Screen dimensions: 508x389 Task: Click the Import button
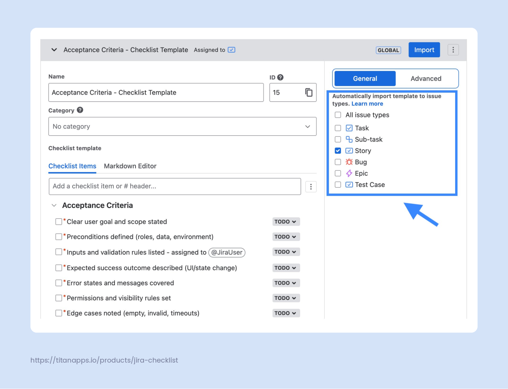(x=424, y=50)
